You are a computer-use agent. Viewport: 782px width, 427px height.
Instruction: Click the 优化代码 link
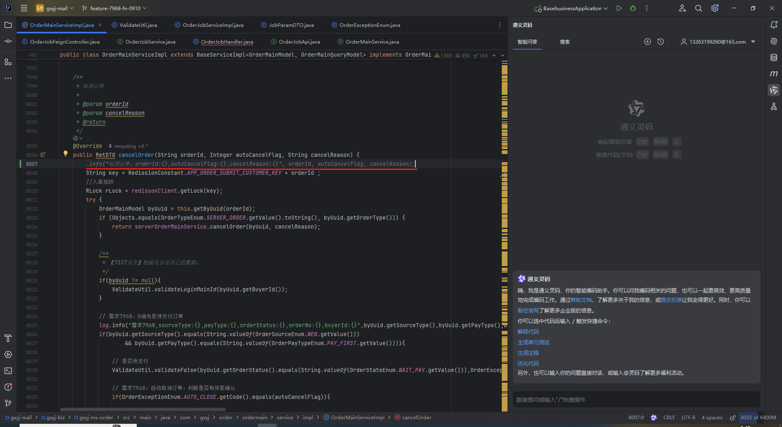coord(528,363)
